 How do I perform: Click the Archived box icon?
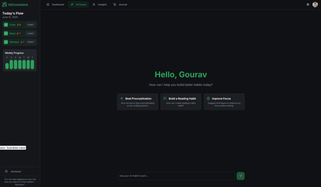(6, 171)
